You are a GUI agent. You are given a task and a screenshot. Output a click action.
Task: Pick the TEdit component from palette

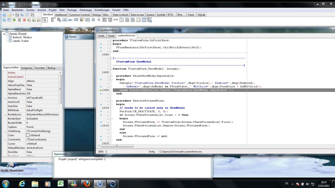[76, 20]
